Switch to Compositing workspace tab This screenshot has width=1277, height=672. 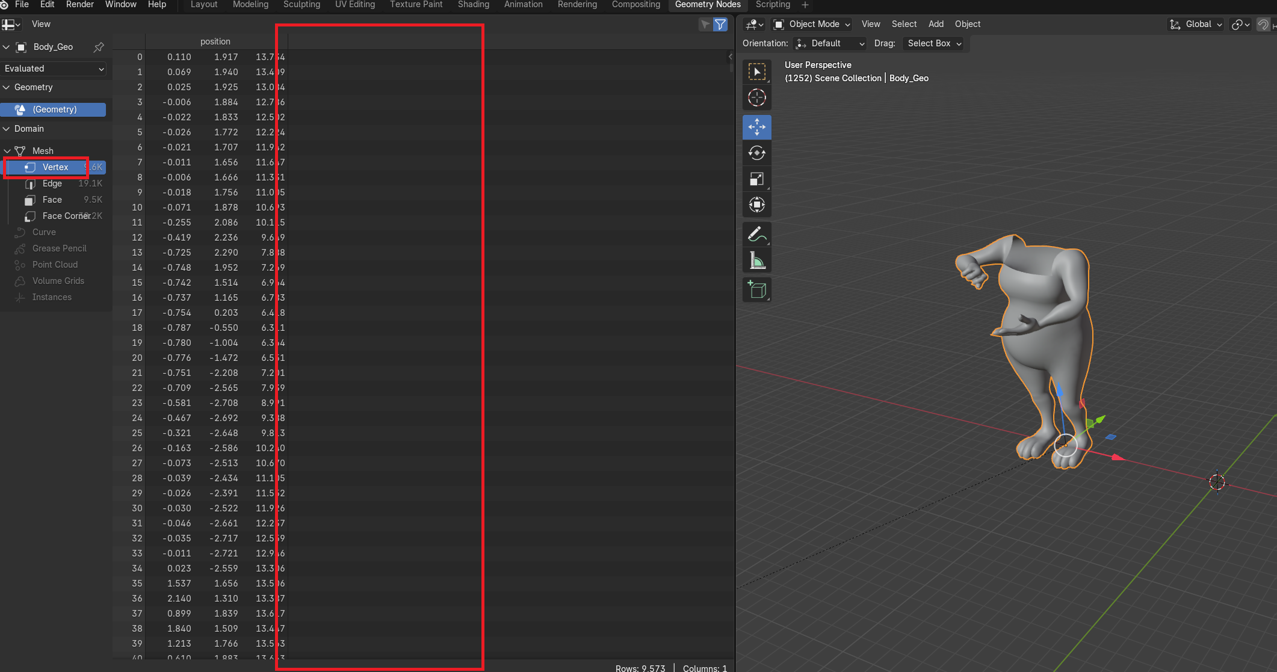pos(636,5)
